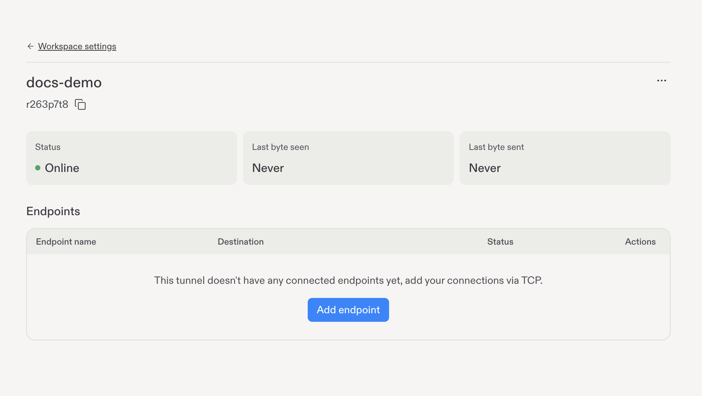Viewport: 702px width, 396px height.
Task: Click the Endpoint name column header
Action: click(66, 242)
